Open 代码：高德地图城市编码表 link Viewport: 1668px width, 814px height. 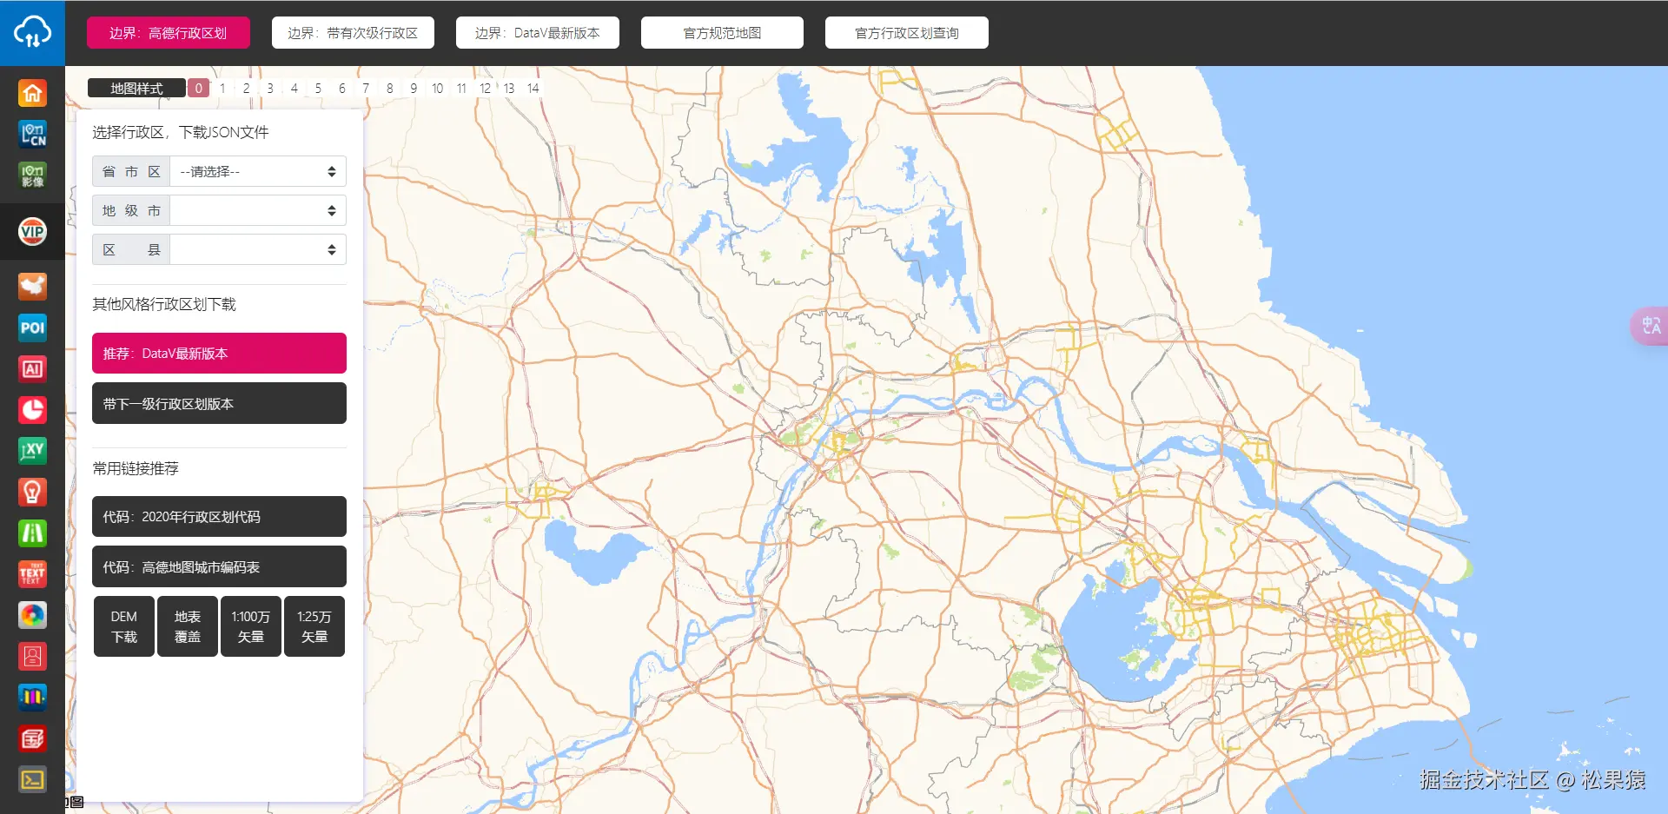coord(219,566)
